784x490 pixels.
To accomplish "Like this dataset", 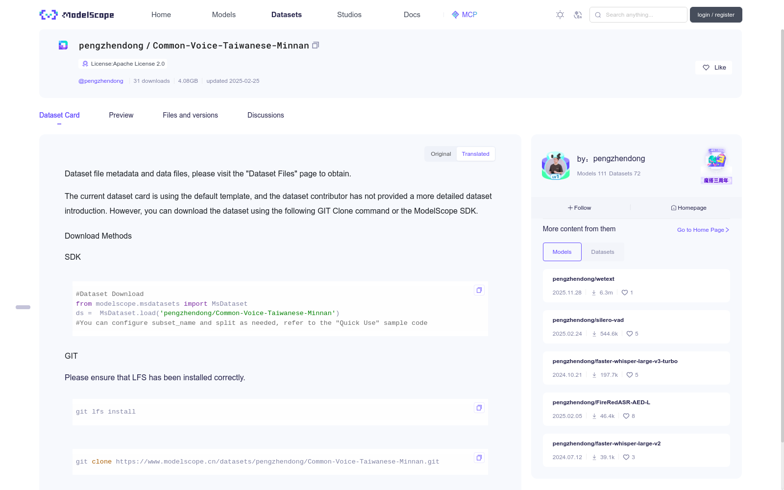I will [x=713, y=68].
